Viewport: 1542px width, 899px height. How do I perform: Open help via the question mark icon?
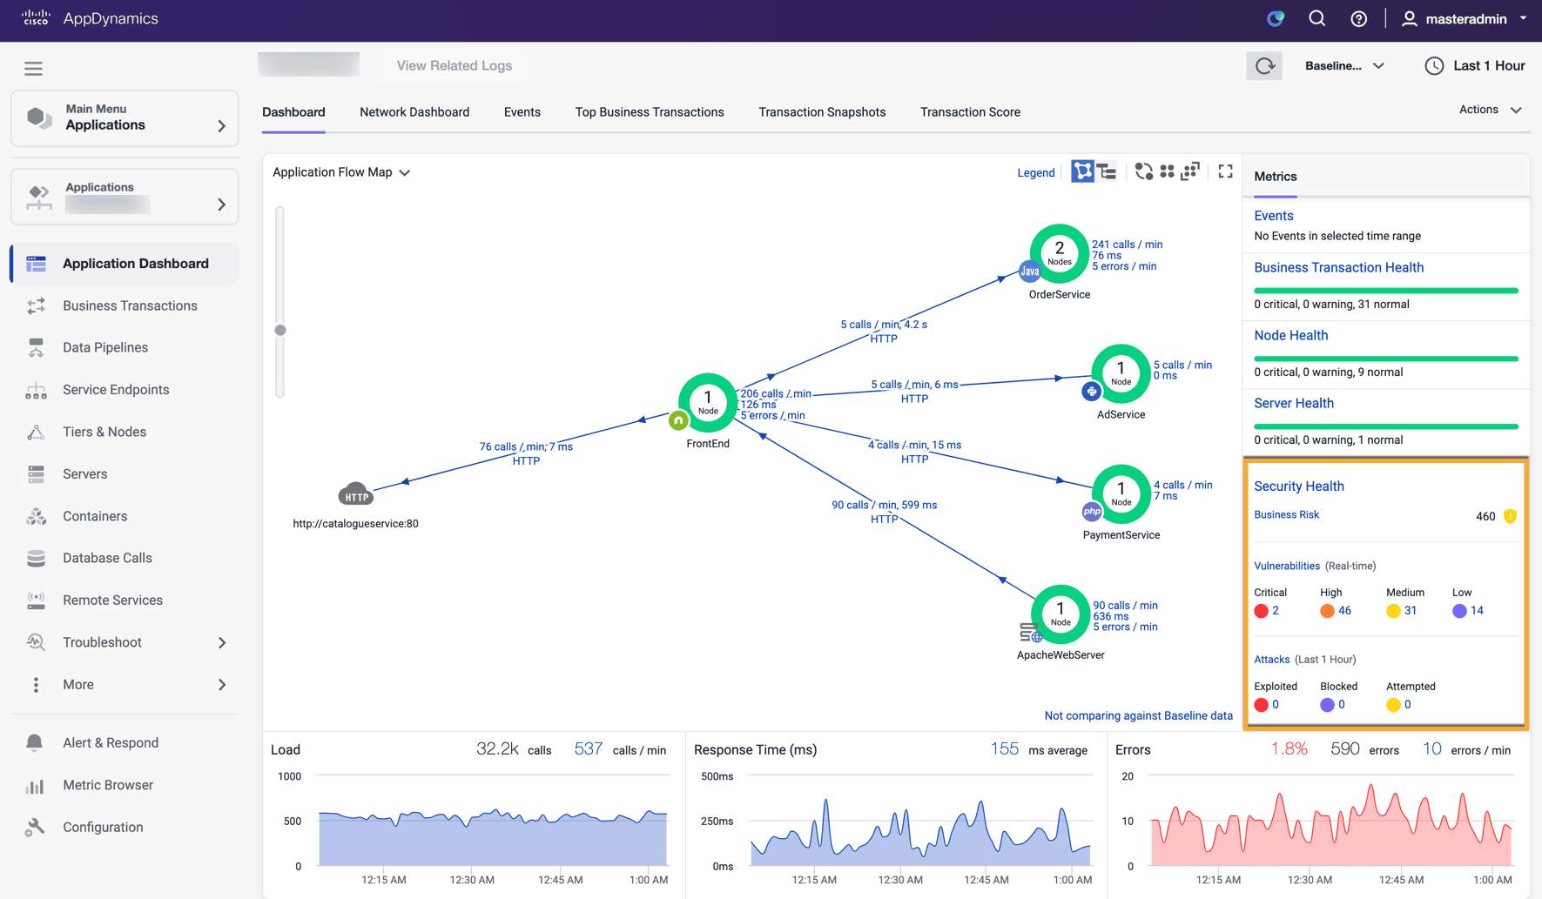click(1358, 18)
